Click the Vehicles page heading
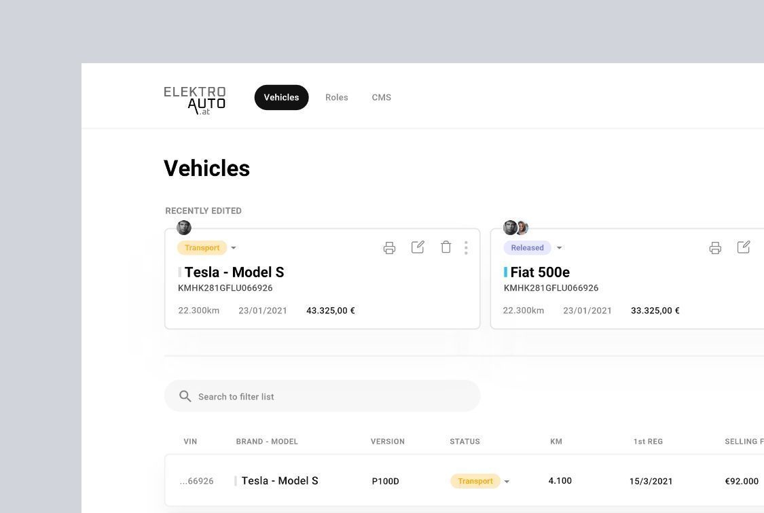The width and height of the screenshot is (764, 513). tap(206, 169)
